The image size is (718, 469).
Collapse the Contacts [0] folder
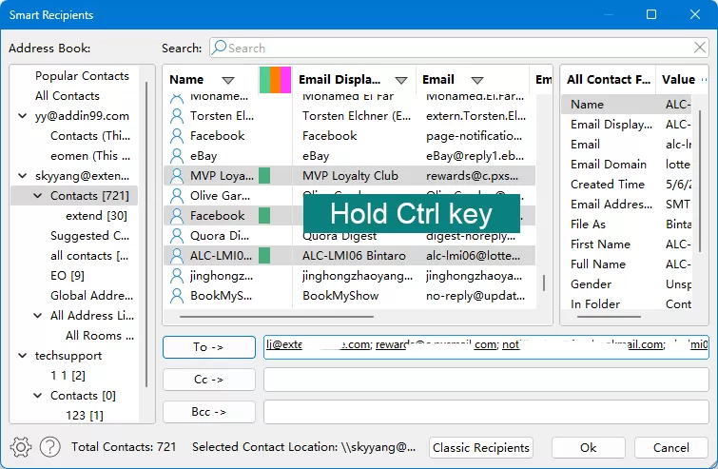(x=38, y=395)
